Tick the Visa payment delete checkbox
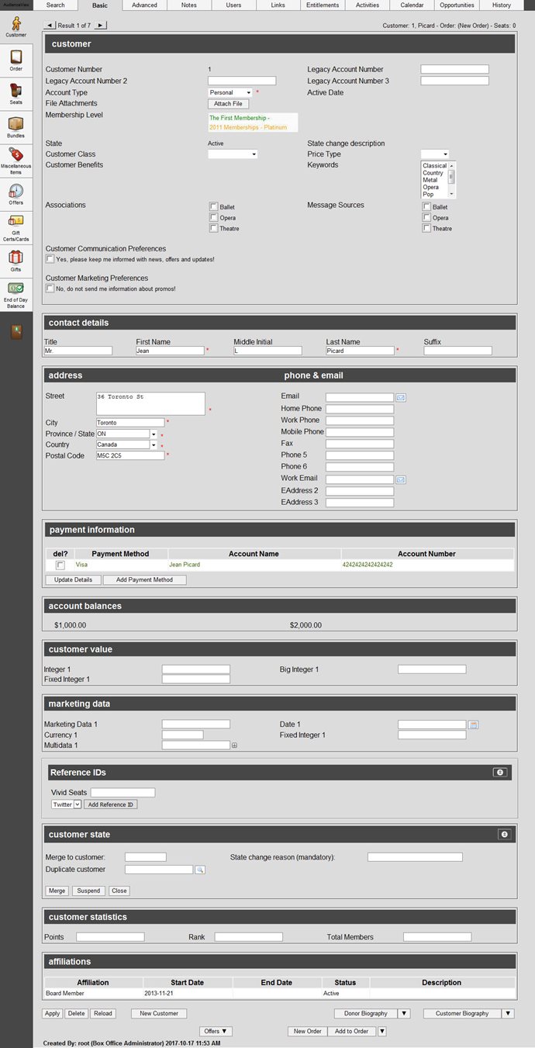Viewport: 535px width, 1048px height. click(60, 566)
